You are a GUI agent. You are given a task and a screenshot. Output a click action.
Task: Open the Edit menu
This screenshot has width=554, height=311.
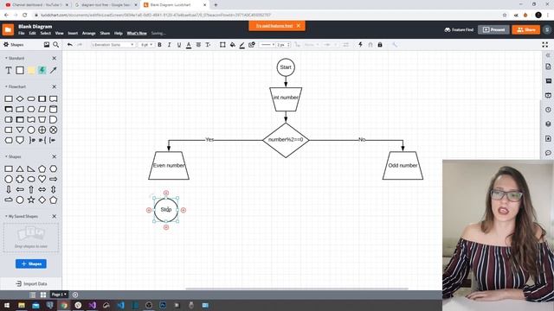32,33
